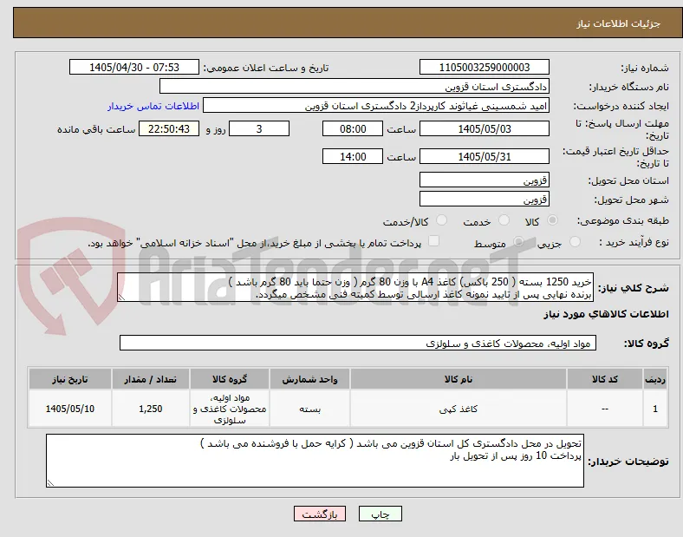Click the delivery province field قزوین

[485, 180]
